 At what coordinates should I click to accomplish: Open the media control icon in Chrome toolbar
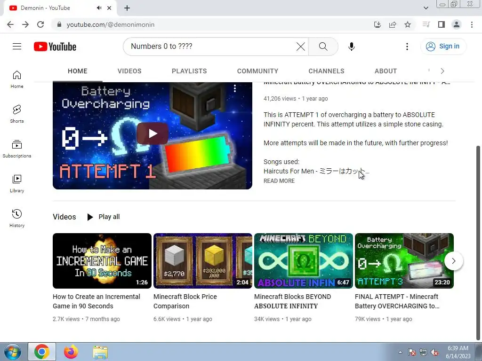click(x=426, y=24)
